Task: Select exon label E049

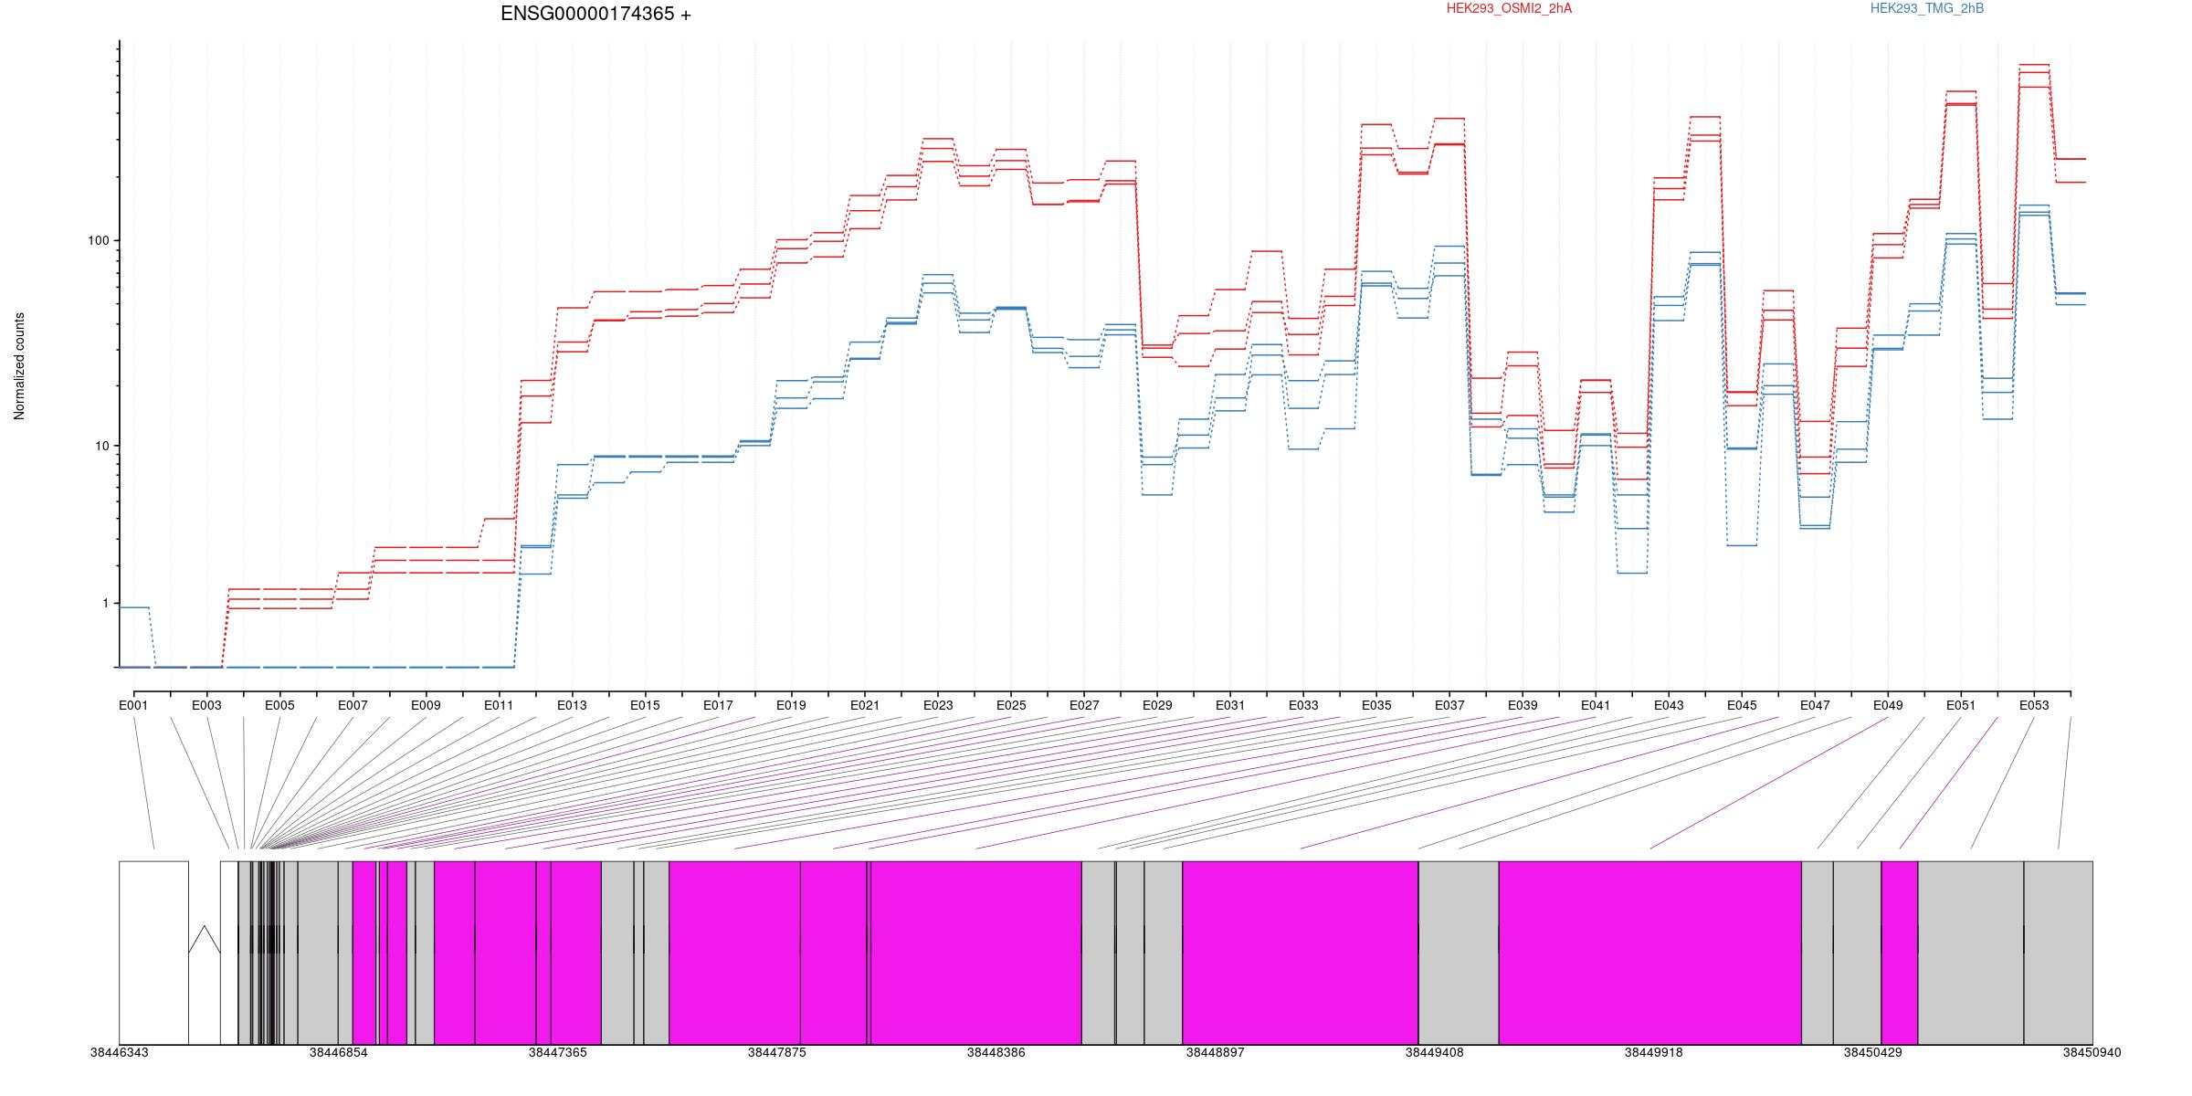Action: tap(1888, 706)
